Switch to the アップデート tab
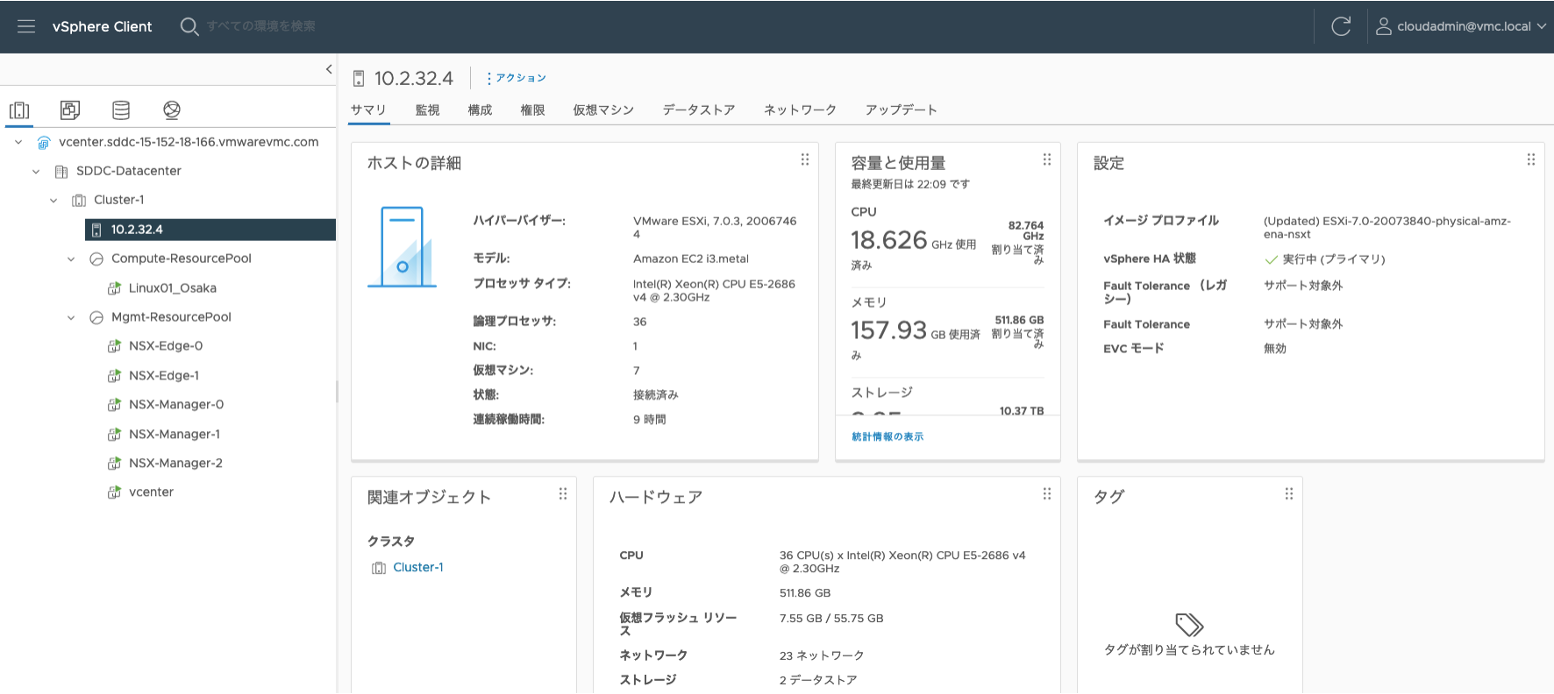Viewport: 1554px width, 694px height. pos(902,110)
